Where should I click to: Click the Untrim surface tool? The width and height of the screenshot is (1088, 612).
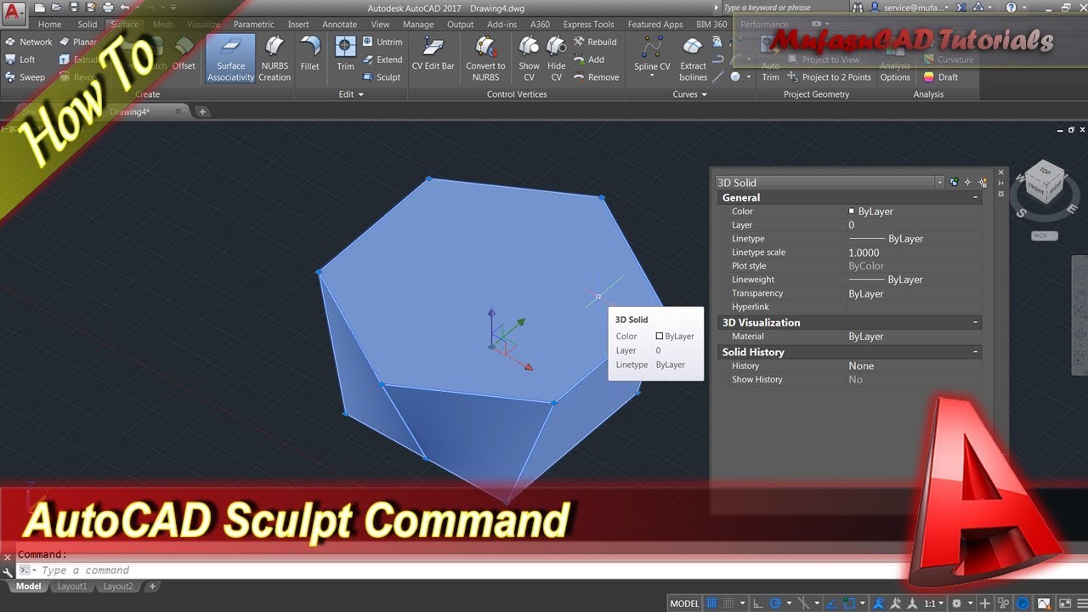point(382,42)
